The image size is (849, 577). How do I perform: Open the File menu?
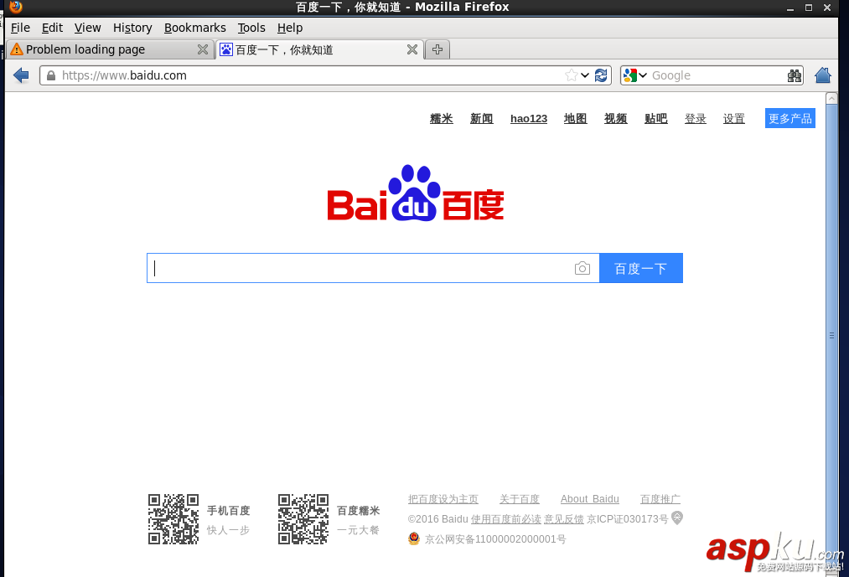[x=21, y=28]
